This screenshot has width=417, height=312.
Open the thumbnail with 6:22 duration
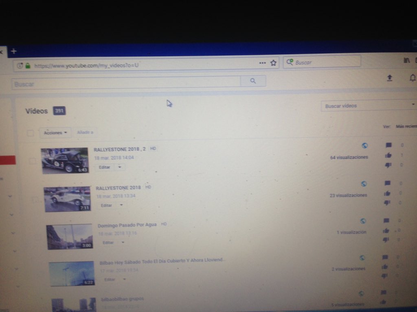(x=72, y=273)
